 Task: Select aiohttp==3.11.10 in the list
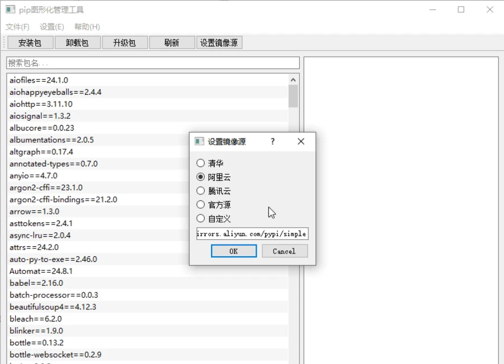[x=147, y=104]
